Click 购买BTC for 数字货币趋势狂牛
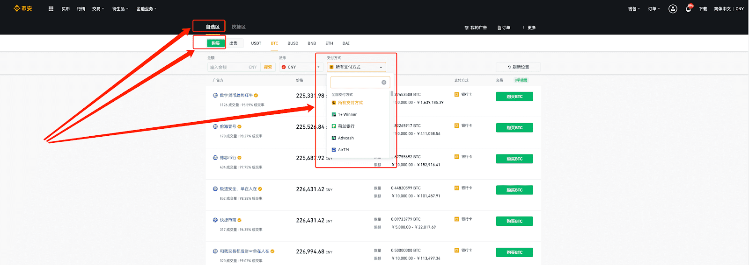 click(x=514, y=97)
